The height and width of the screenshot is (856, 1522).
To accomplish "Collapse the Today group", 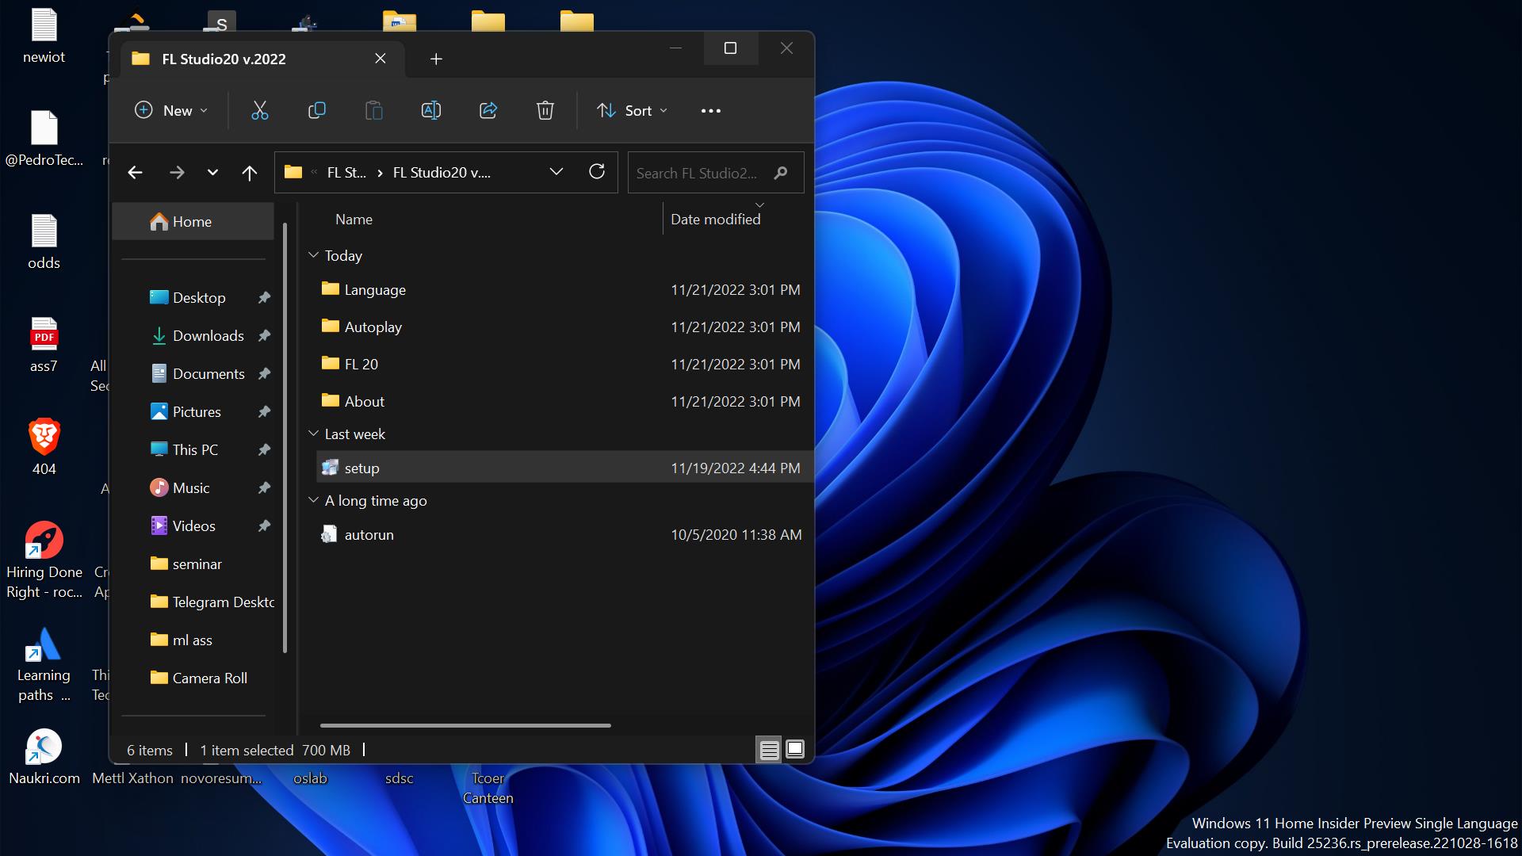I will tap(313, 255).
